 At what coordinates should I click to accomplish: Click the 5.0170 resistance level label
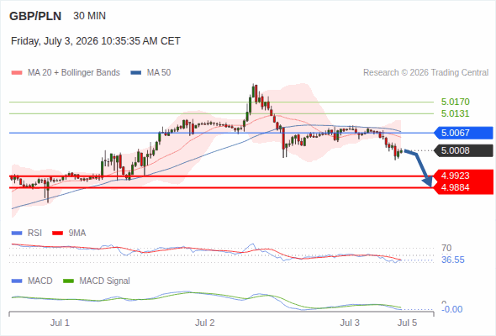pos(455,102)
